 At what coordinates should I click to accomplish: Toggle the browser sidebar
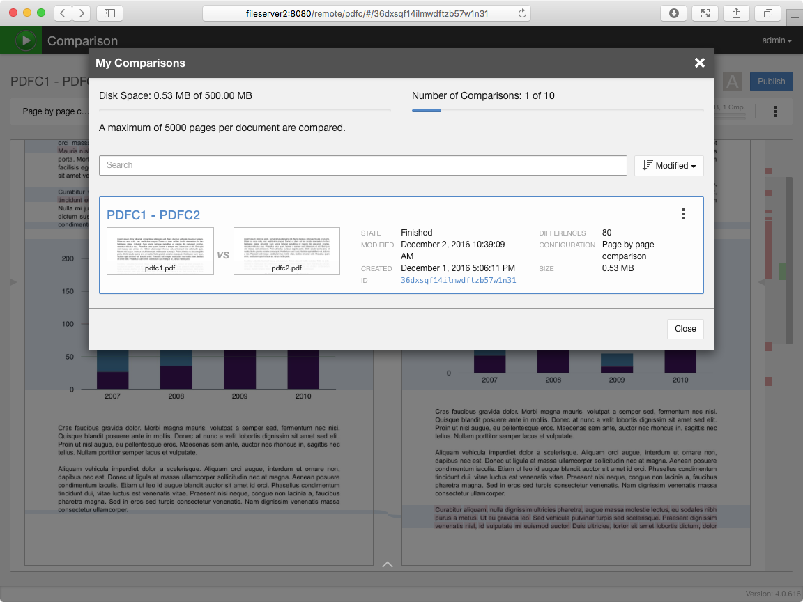pos(109,13)
